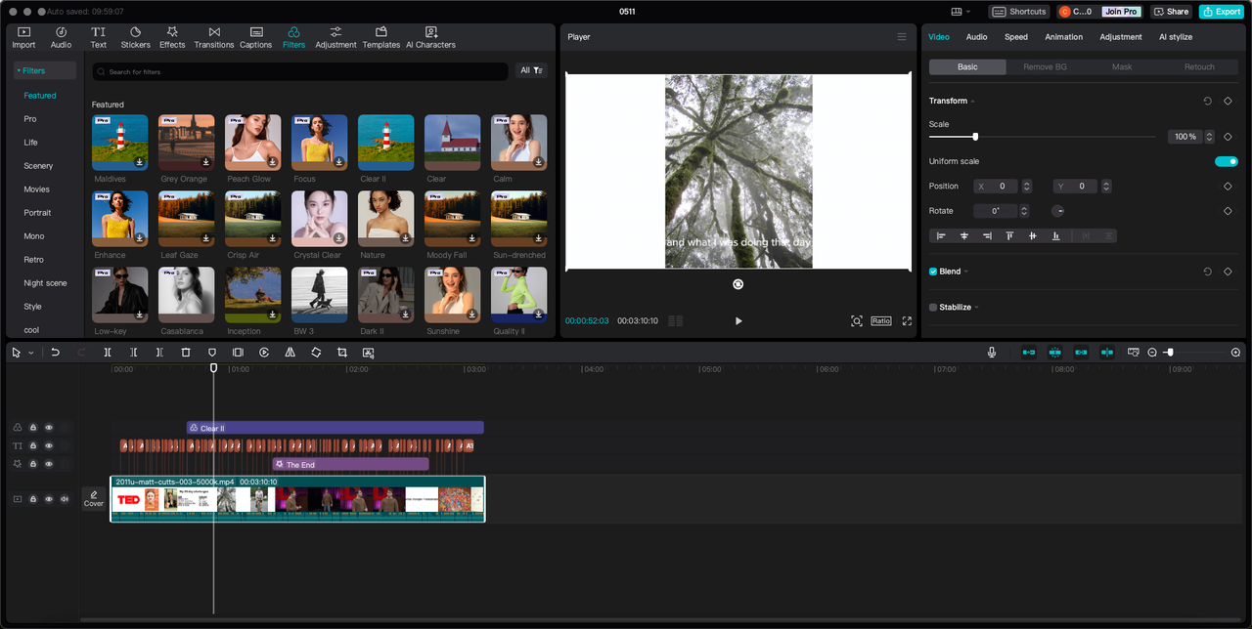
Task: Open the Audio library panel
Action: (x=61, y=37)
